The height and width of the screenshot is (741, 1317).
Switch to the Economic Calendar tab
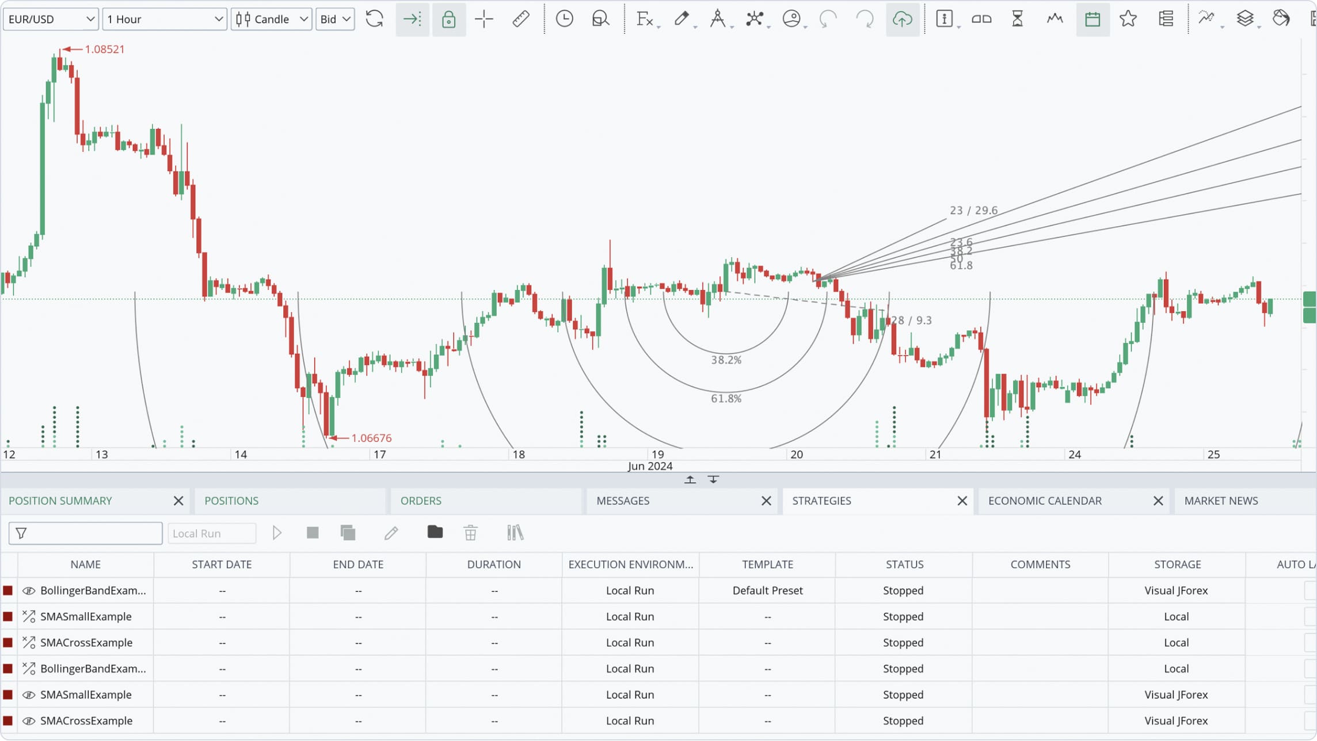[x=1045, y=501]
